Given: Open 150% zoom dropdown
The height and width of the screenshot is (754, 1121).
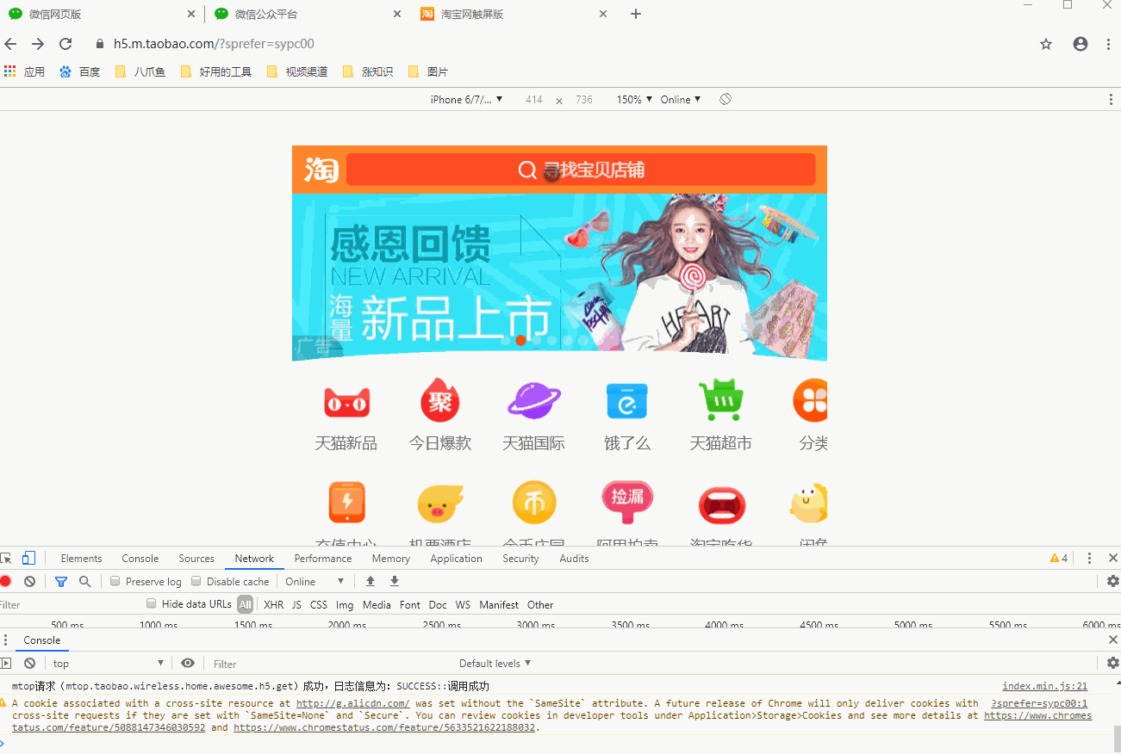Looking at the screenshot, I should (634, 99).
